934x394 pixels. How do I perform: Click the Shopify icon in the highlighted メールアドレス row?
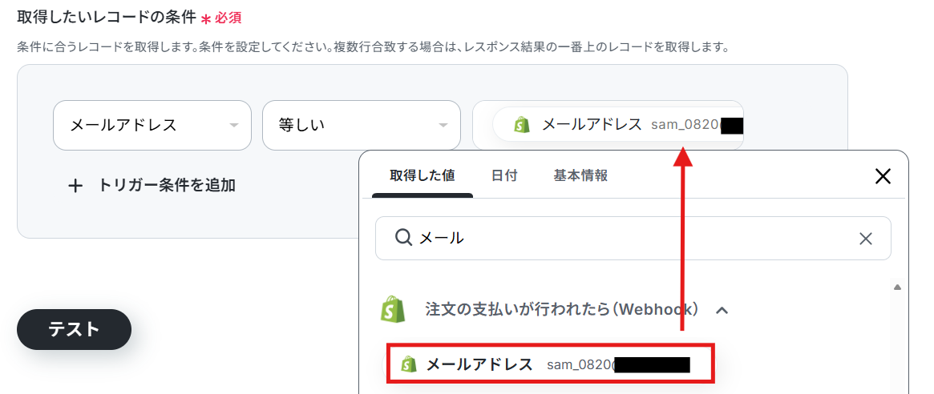point(408,364)
